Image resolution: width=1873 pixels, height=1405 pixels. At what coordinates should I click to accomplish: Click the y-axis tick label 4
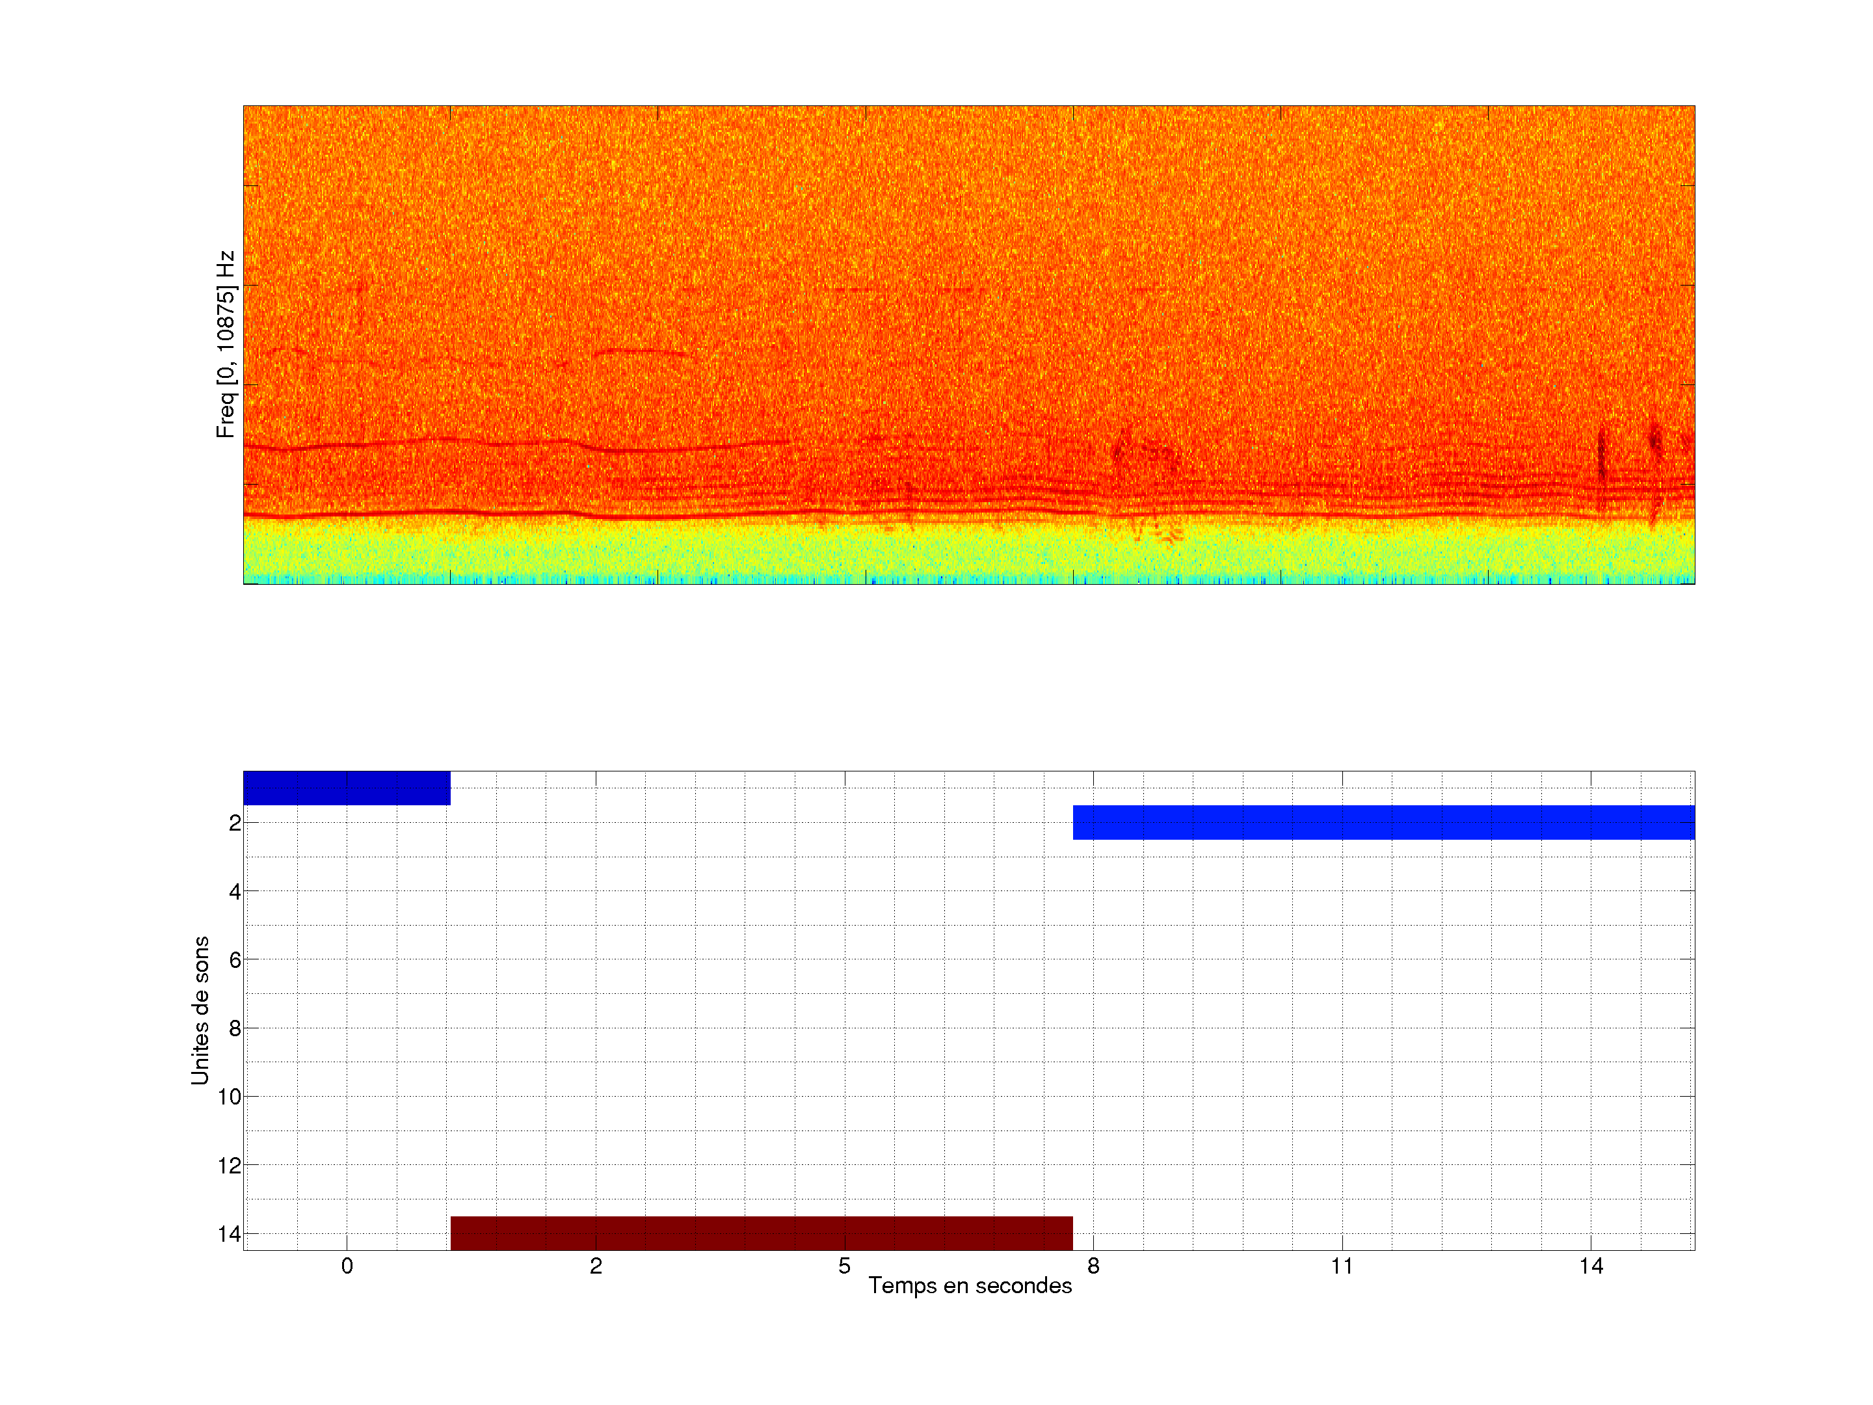[235, 892]
